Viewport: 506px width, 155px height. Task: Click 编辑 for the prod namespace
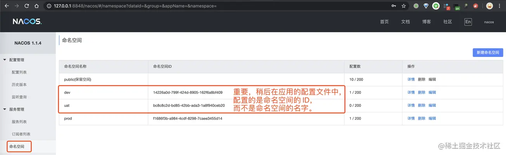click(x=432, y=119)
